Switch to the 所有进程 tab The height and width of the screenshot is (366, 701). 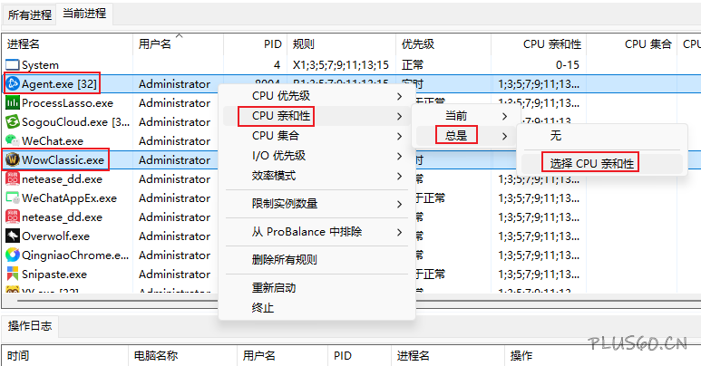click(29, 14)
